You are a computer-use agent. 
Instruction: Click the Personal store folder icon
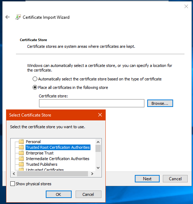pos(21,141)
